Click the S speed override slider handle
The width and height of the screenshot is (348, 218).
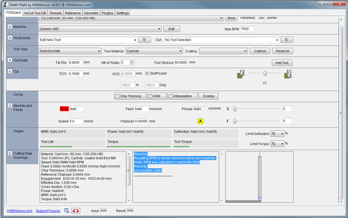point(235,109)
